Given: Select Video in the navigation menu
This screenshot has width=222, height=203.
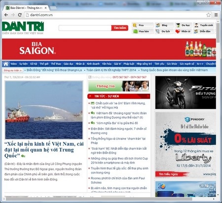Looking at the screenshot, I should 14,64.
